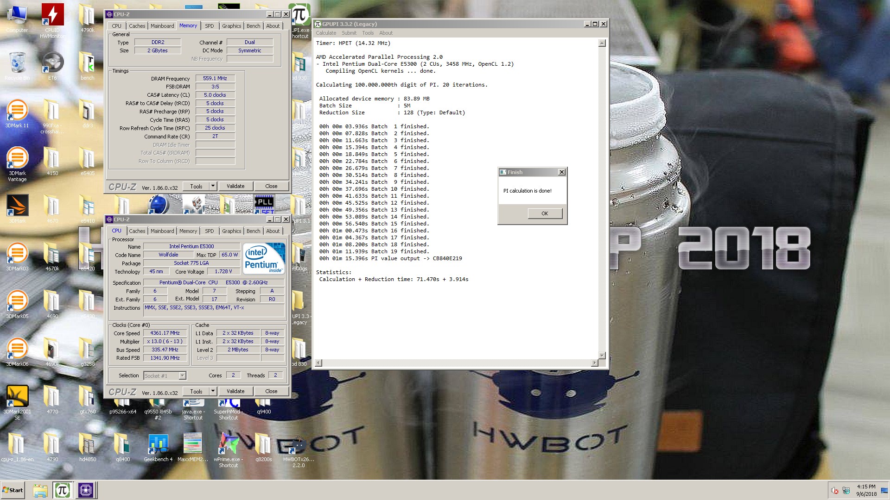Open Caches tab in top CPU-Z window

[x=137, y=26]
